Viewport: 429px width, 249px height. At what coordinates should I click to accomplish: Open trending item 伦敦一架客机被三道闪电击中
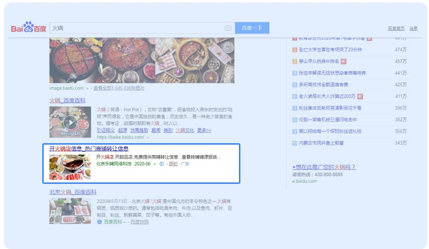pos(328,120)
